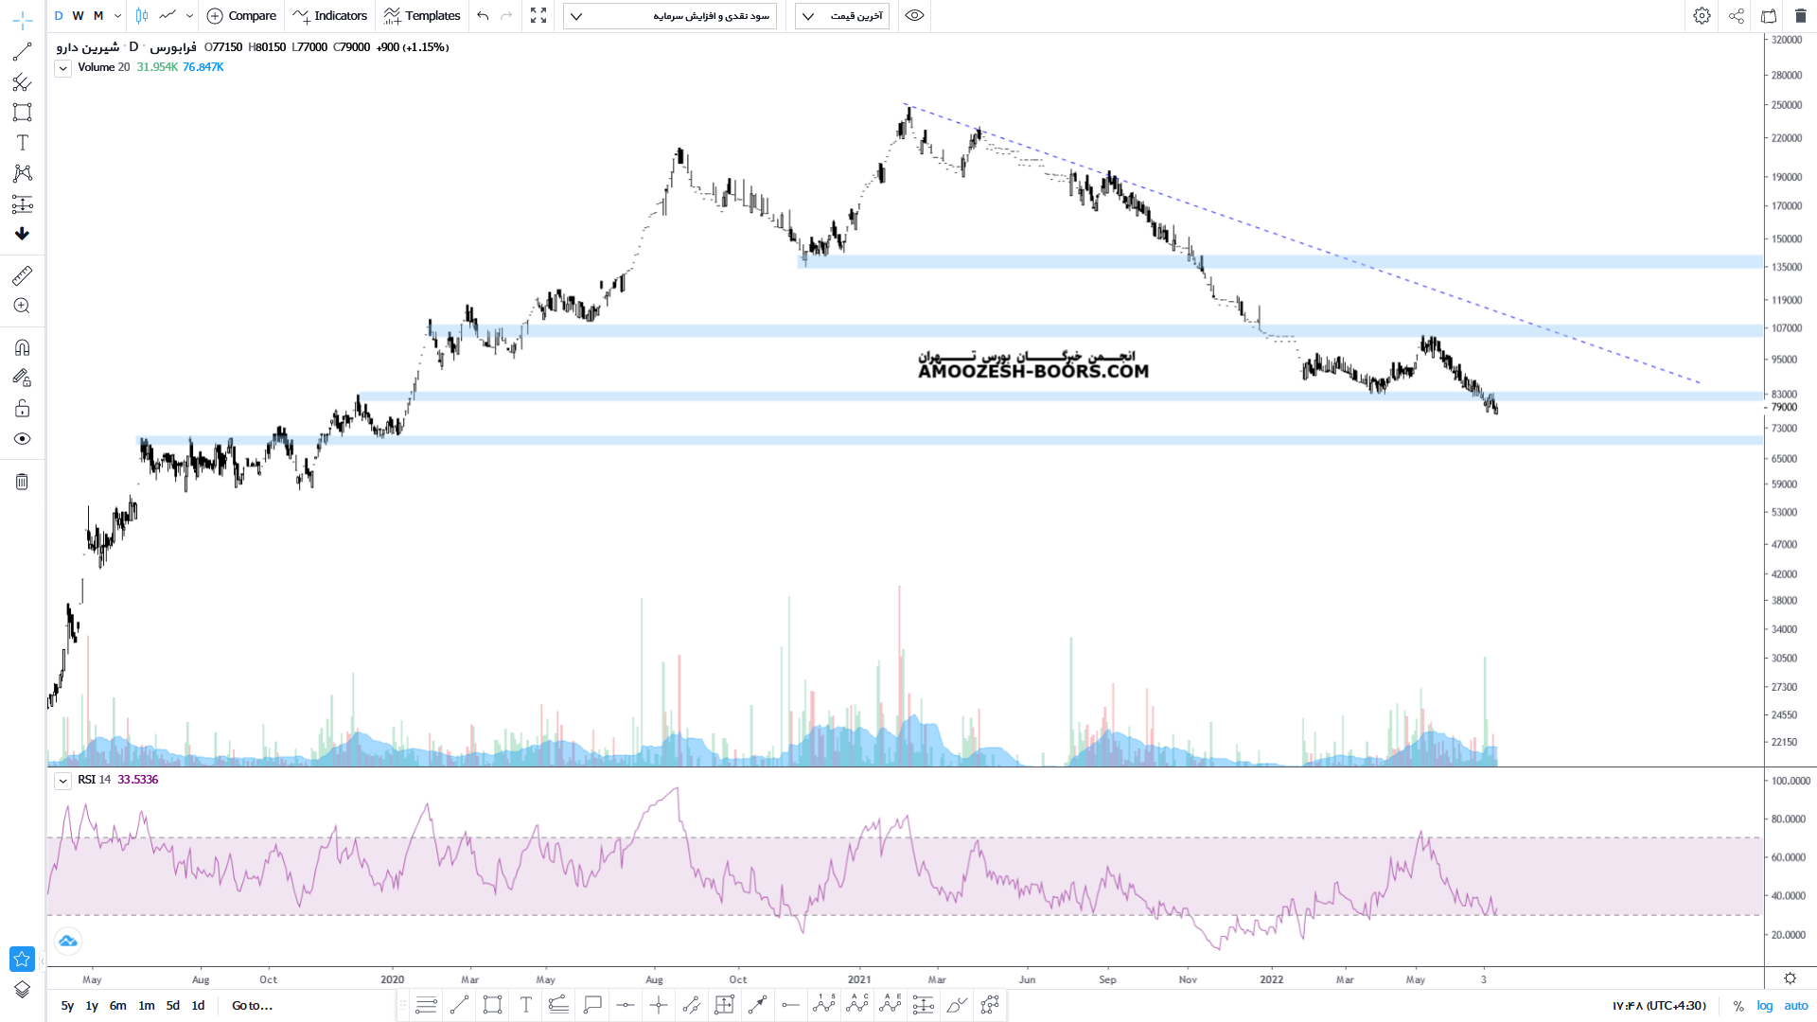Select the text annotation tool
This screenshot has height=1022, width=1817.
pyautogui.click(x=22, y=143)
